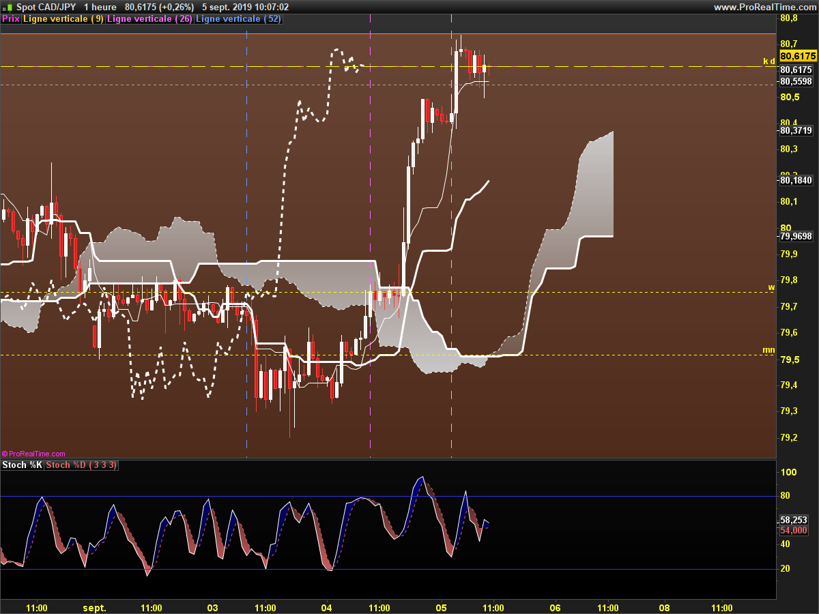Click the '5 sept. 2019 10:07:02' timestamp

245,7
